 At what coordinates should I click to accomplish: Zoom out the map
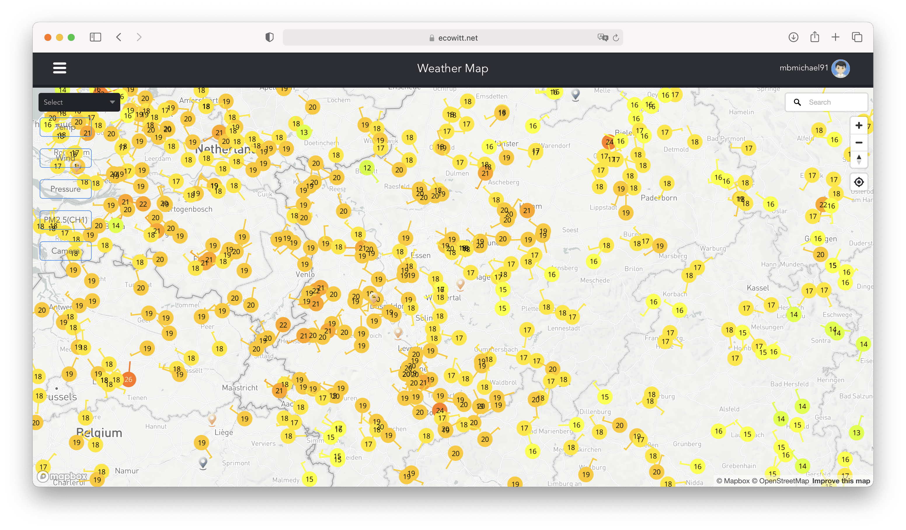pyautogui.click(x=858, y=143)
